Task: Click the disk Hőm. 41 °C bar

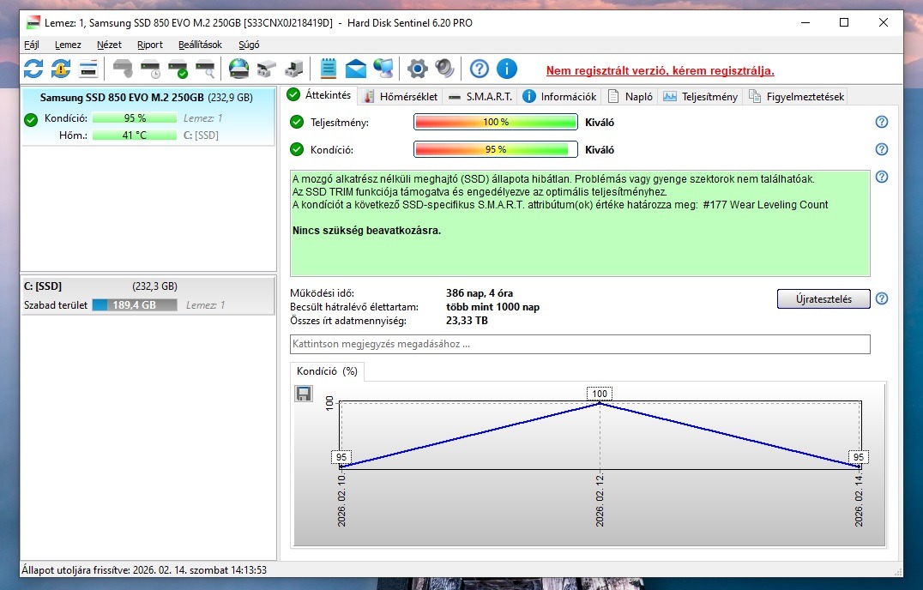Action: (x=134, y=135)
